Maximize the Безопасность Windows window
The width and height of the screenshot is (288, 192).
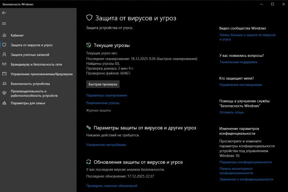click(x=272, y=4)
